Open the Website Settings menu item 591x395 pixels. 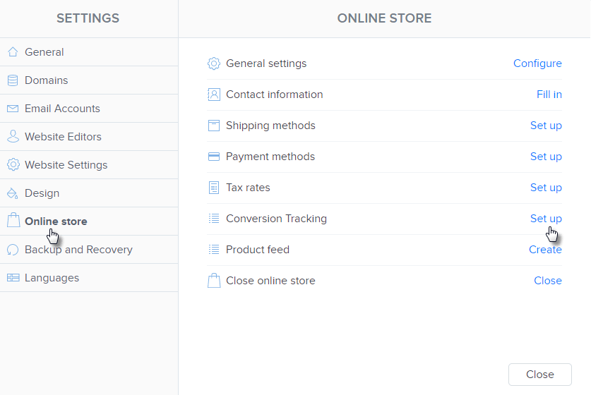66,165
